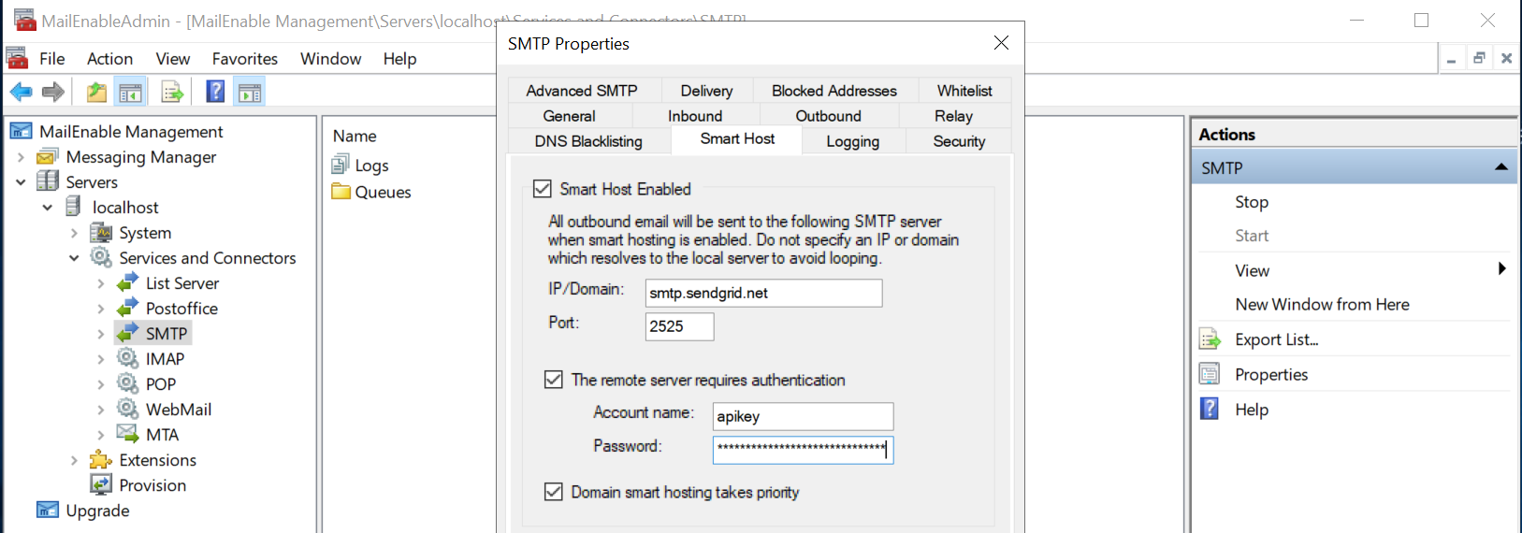Viewport: 1522px width, 533px height.
Task: Click the Up One Level folder icon
Action: tap(96, 92)
